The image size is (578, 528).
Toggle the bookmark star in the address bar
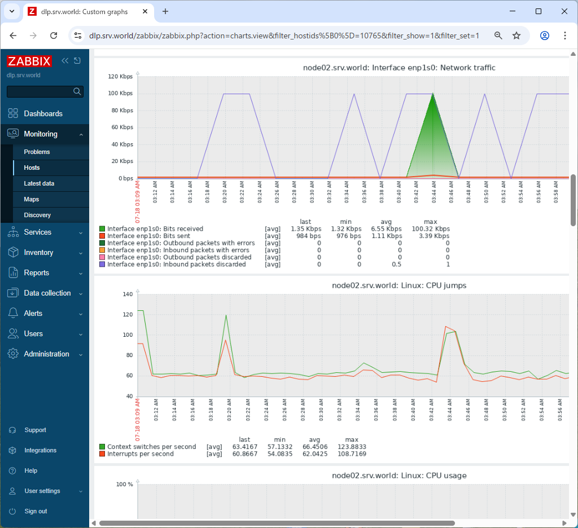[516, 35]
